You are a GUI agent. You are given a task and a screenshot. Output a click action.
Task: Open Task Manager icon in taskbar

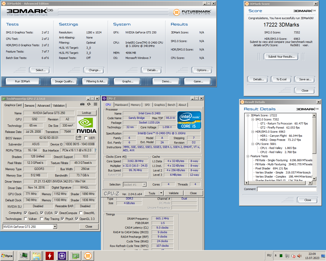point(24,256)
